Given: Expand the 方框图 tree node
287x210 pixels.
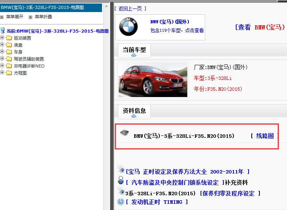Looking at the screenshot, I should click(x=2, y=72).
